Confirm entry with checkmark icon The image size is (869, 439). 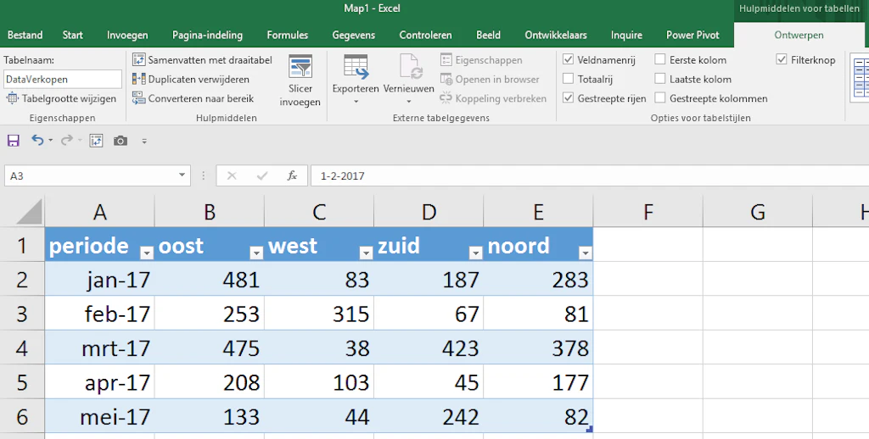(262, 176)
